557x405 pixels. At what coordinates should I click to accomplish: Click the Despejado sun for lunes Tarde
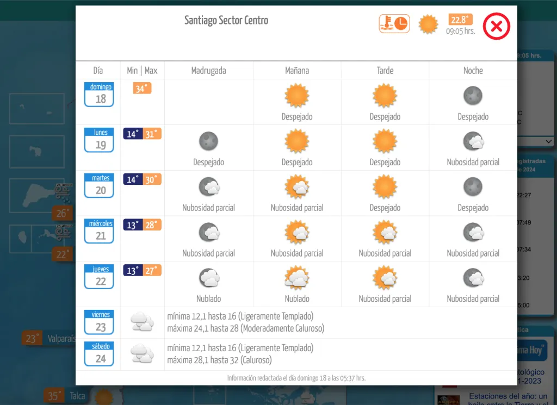(385, 141)
